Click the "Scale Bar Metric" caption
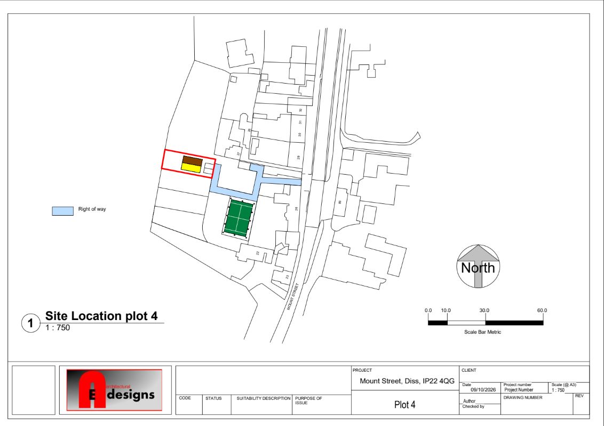This screenshot has height=426, width=604. [x=483, y=332]
